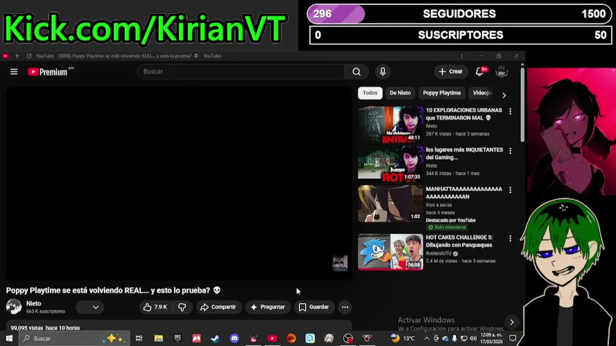The image size is (616, 346).
Task: Open the Nieto channel name link
Action: click(34, 304)
